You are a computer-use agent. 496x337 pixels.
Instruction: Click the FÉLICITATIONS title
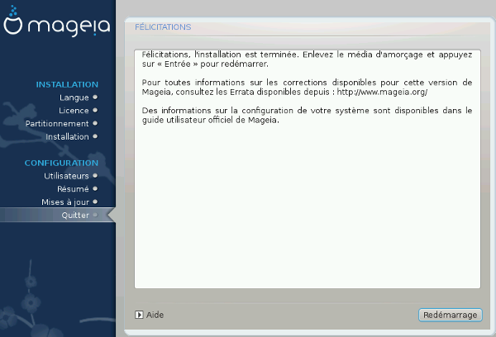[x=163, y=27]
